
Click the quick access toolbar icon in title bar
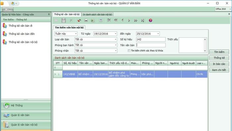tap(13, 3)
